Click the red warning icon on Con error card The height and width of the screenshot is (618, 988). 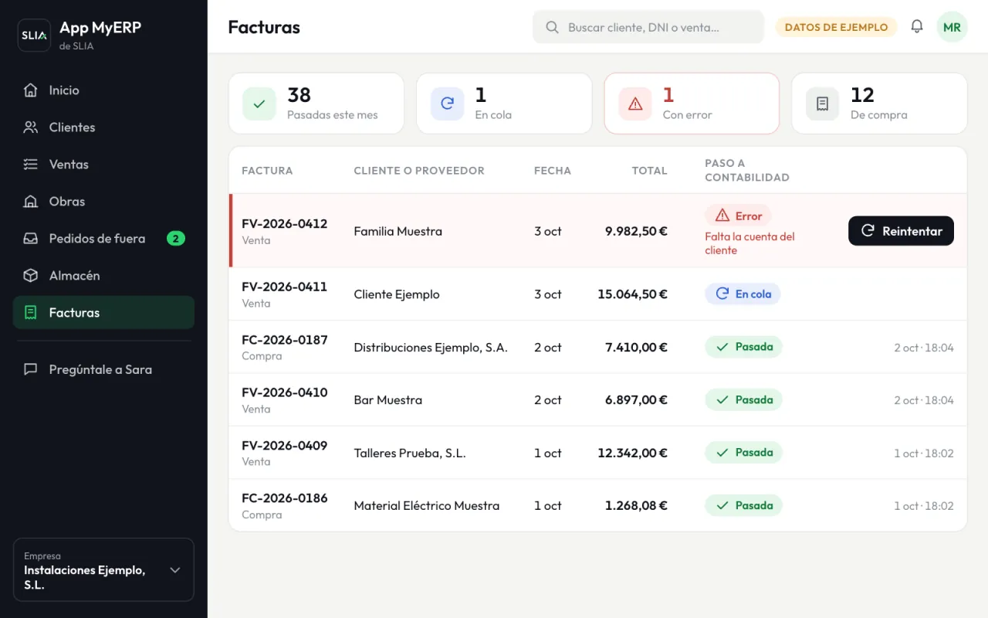(635, 104)
